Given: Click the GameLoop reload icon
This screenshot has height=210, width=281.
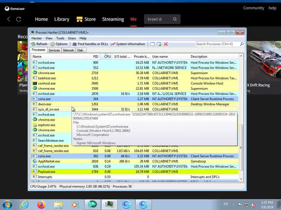Looking at the screenshot, I should [x=19, y=19].
